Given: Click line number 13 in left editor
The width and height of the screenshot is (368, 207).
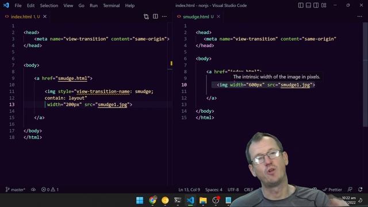Looking at the screenshot, I should (x=12, y=105).
